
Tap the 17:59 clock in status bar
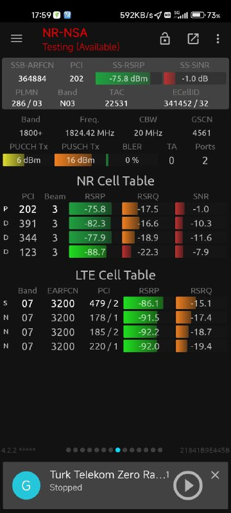point(41,15)
